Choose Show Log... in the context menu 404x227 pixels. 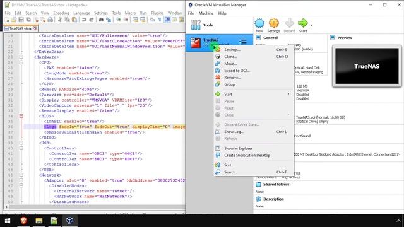point(254,132)
